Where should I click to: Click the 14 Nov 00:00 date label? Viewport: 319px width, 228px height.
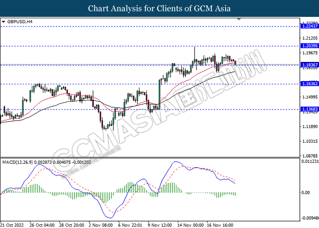190,225
